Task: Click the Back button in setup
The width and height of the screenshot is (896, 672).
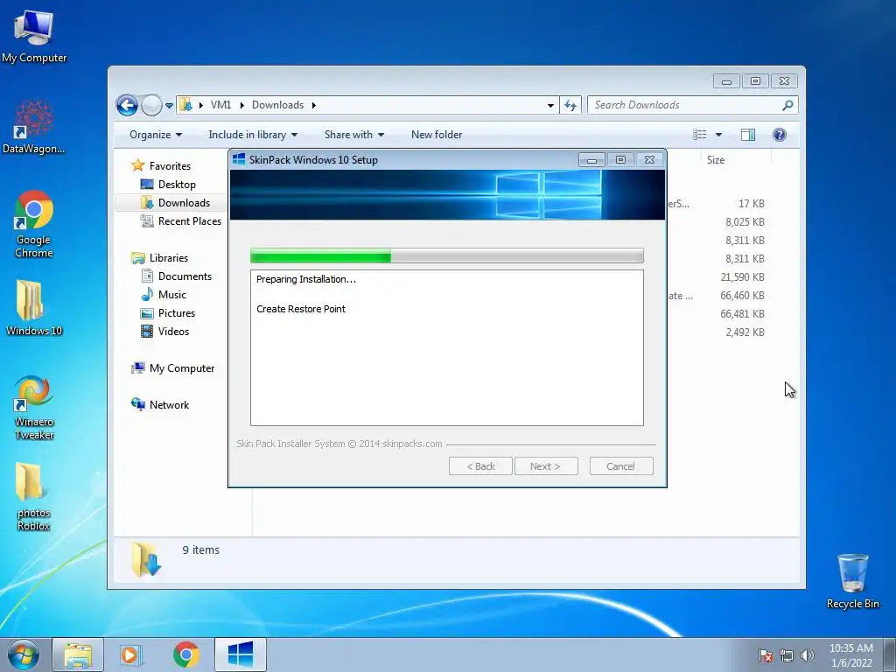Action: [480, 466]
